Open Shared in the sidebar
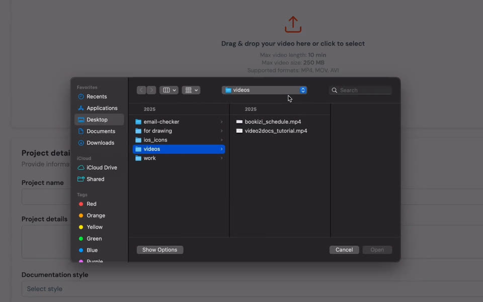The height and width of the screenshot is (302, 483). [99, 179]
